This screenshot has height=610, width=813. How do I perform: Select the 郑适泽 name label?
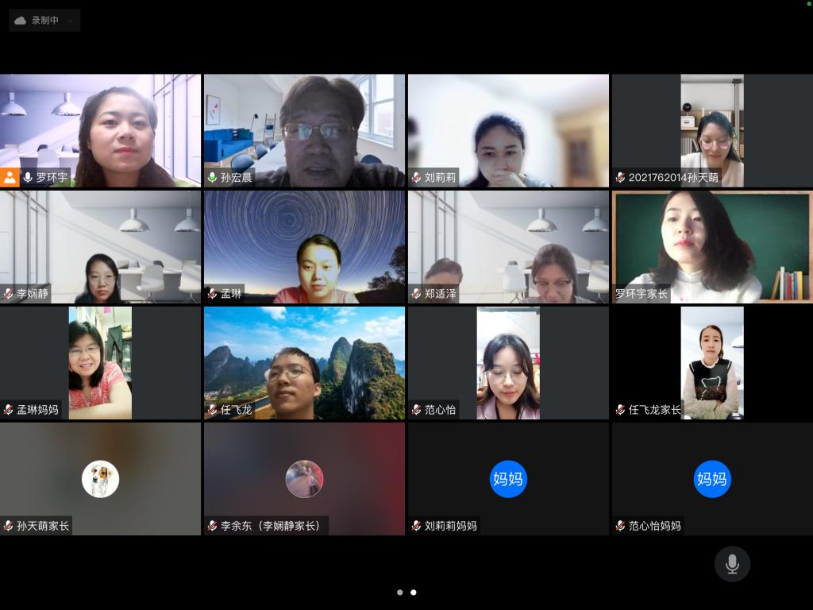click(440, 294)
